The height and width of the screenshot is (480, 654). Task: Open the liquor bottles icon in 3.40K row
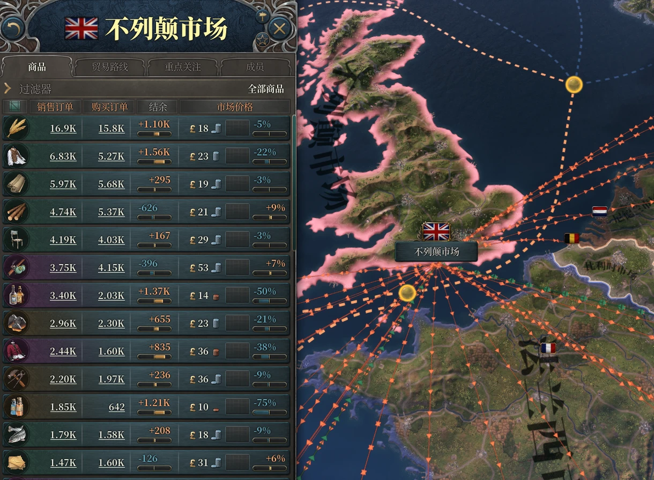click(x=16, y=295)
